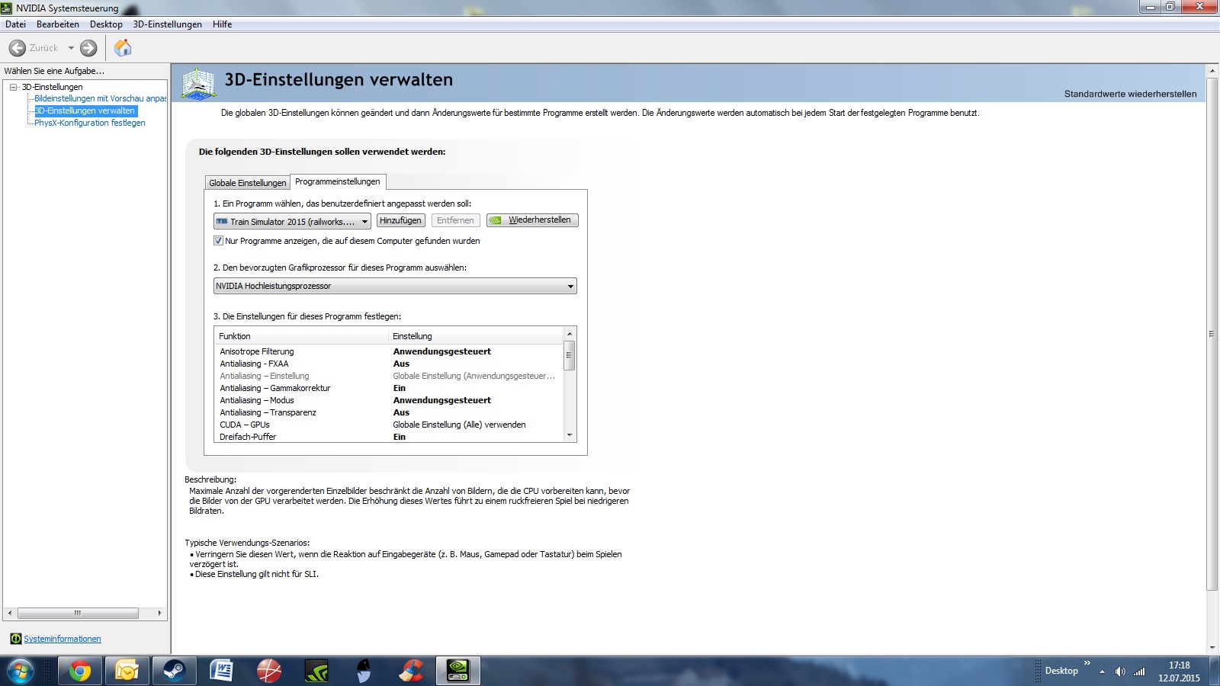Open the Zurück history dropdown arrow

(71, 48)
